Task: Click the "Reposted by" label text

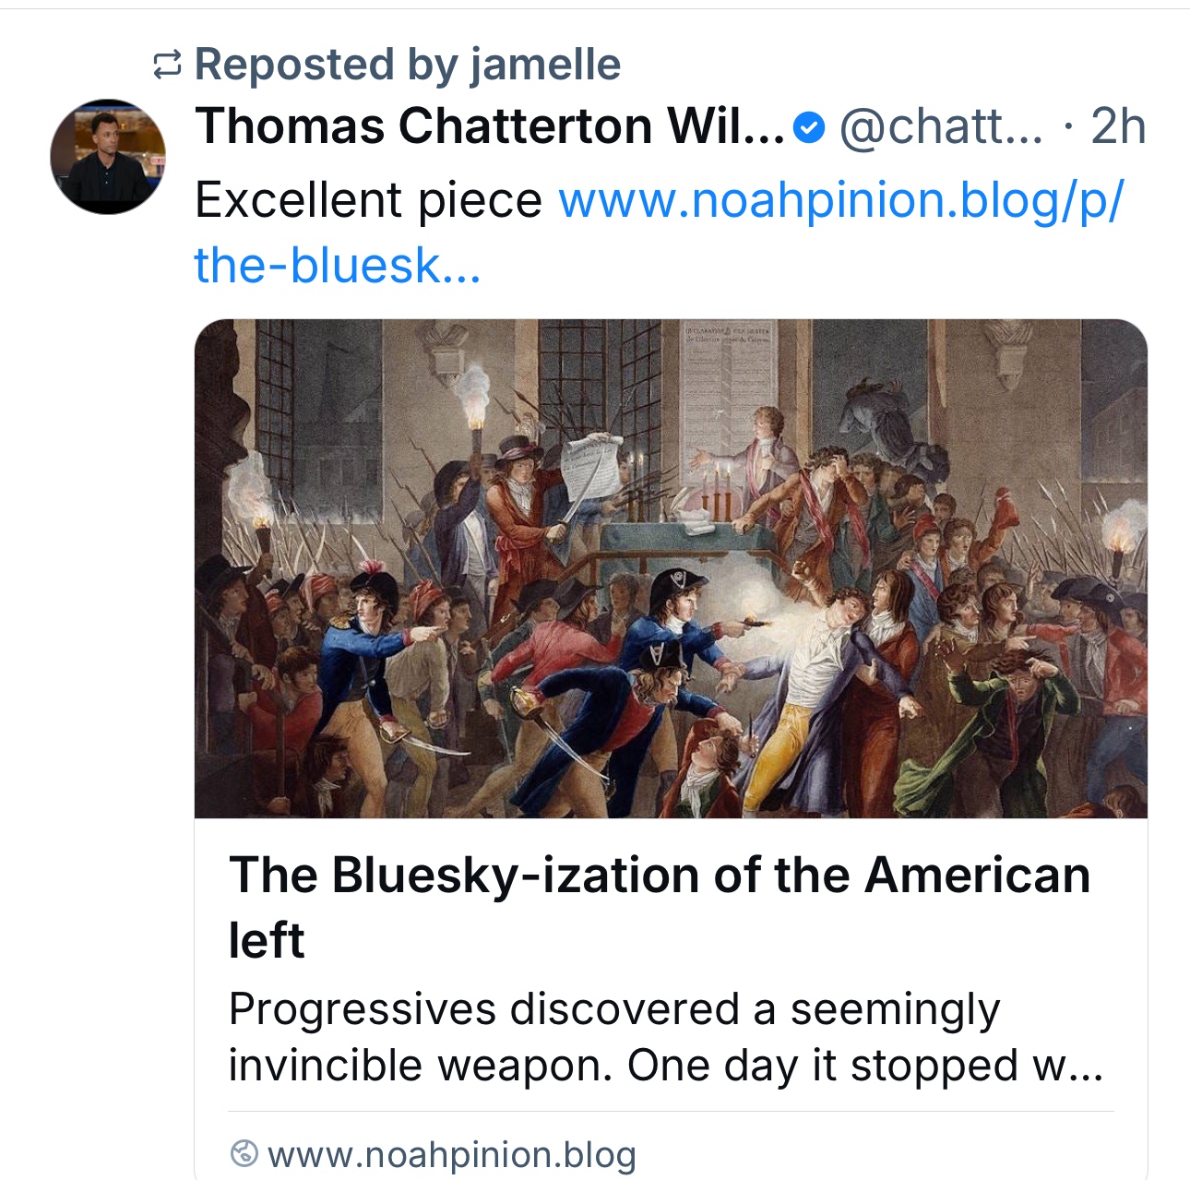Action: tap(327, 65)
